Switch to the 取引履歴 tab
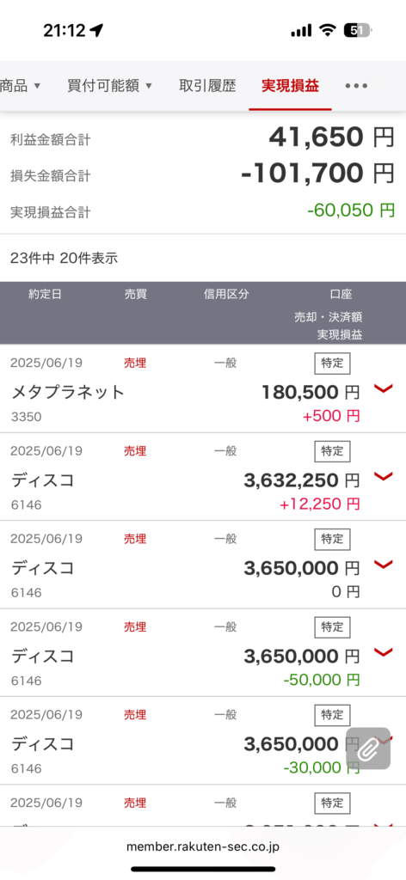406x880 pixels. [207, 86]
